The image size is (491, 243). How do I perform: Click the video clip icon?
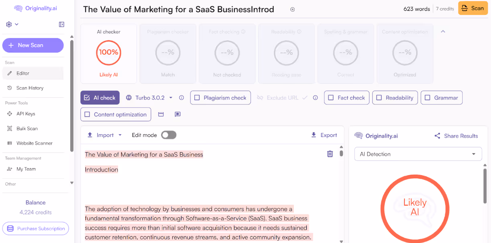[161, 114]
